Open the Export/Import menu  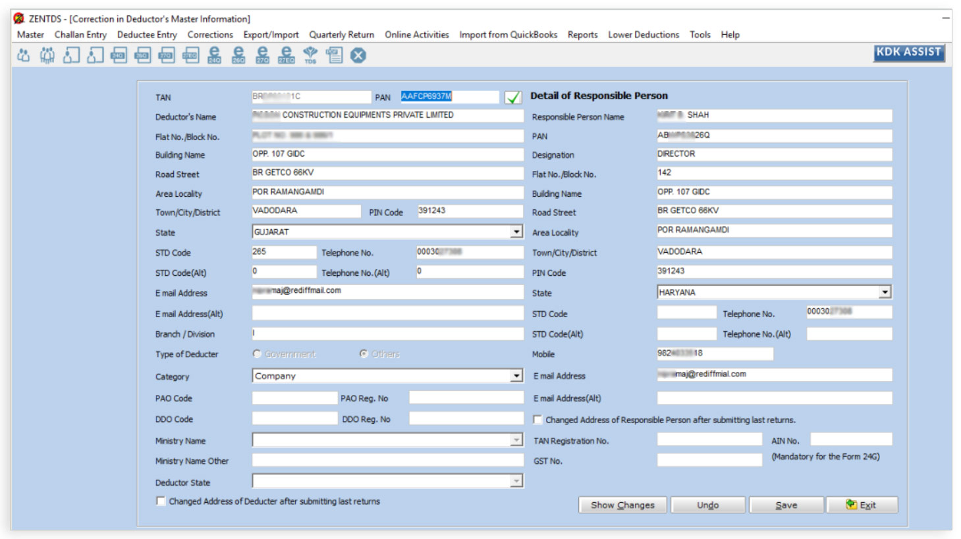(271, 35)
